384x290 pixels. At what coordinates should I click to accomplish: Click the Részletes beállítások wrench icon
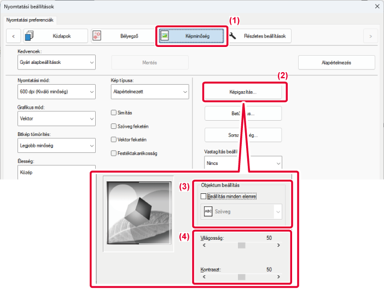pyautogui.click(x=232, y=36)
